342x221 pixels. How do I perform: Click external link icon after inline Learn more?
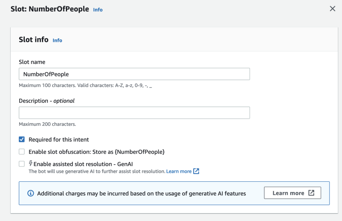196,171
